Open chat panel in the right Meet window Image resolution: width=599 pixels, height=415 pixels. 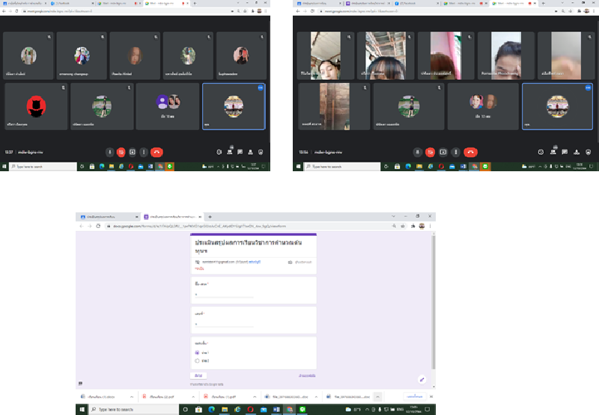click(x=565, y=151)
